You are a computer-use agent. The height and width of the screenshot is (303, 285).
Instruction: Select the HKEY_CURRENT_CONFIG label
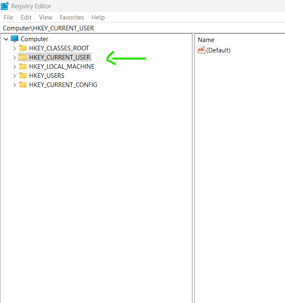[63, 84]
